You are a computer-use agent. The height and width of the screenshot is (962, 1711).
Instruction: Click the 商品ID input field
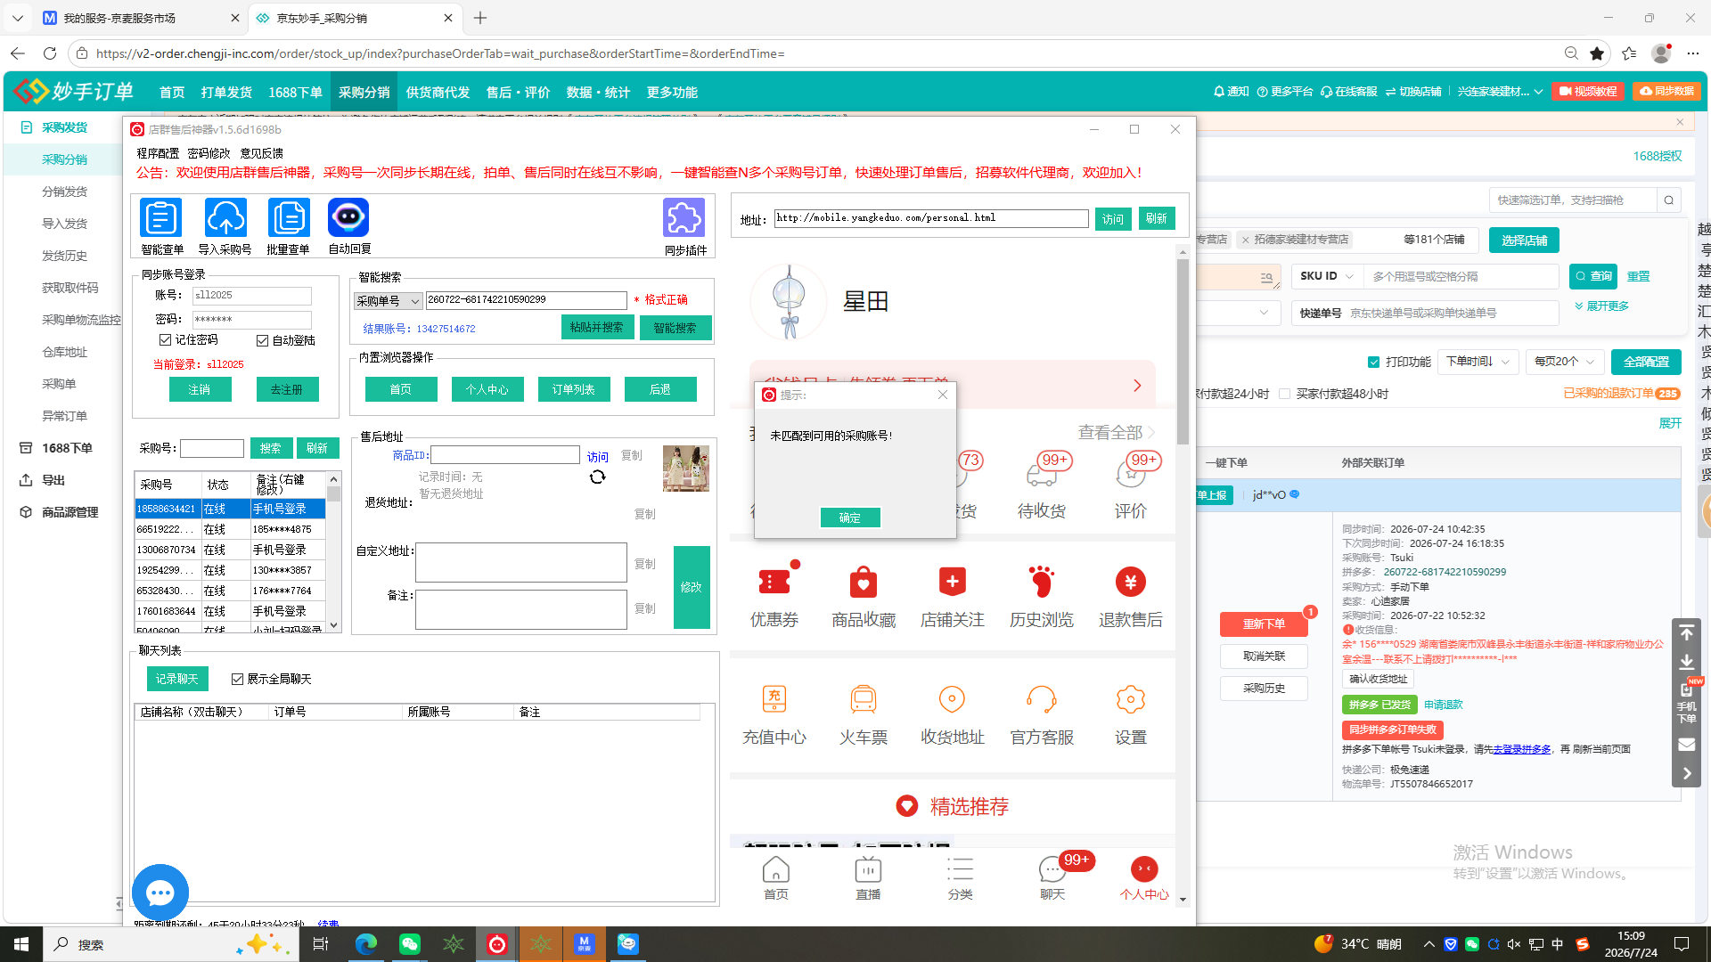click(505, 455)
